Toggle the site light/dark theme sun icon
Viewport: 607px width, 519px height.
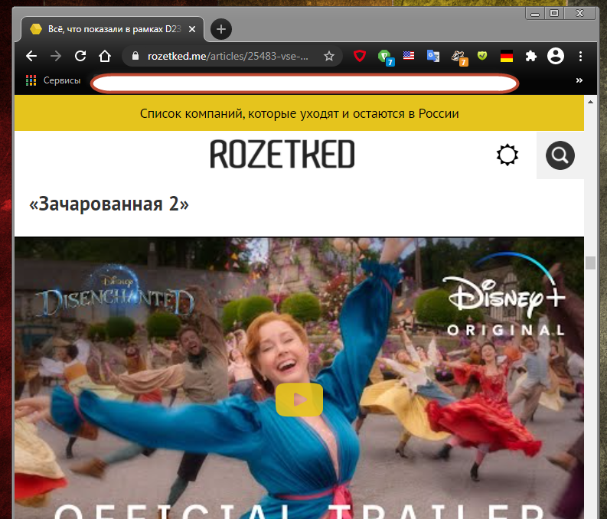point(507,155)
